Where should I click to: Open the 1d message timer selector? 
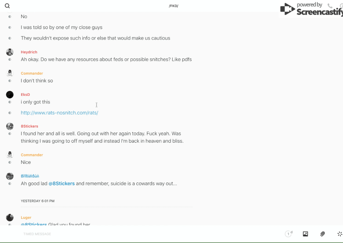[x=289, y=234]
